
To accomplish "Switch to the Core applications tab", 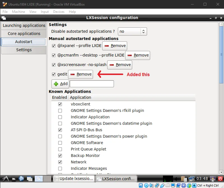I will (x=24, y=34).
